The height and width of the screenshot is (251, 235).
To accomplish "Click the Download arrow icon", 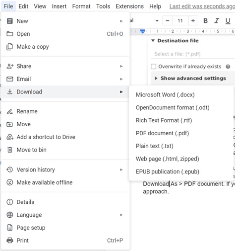I will tap(10, 91).
